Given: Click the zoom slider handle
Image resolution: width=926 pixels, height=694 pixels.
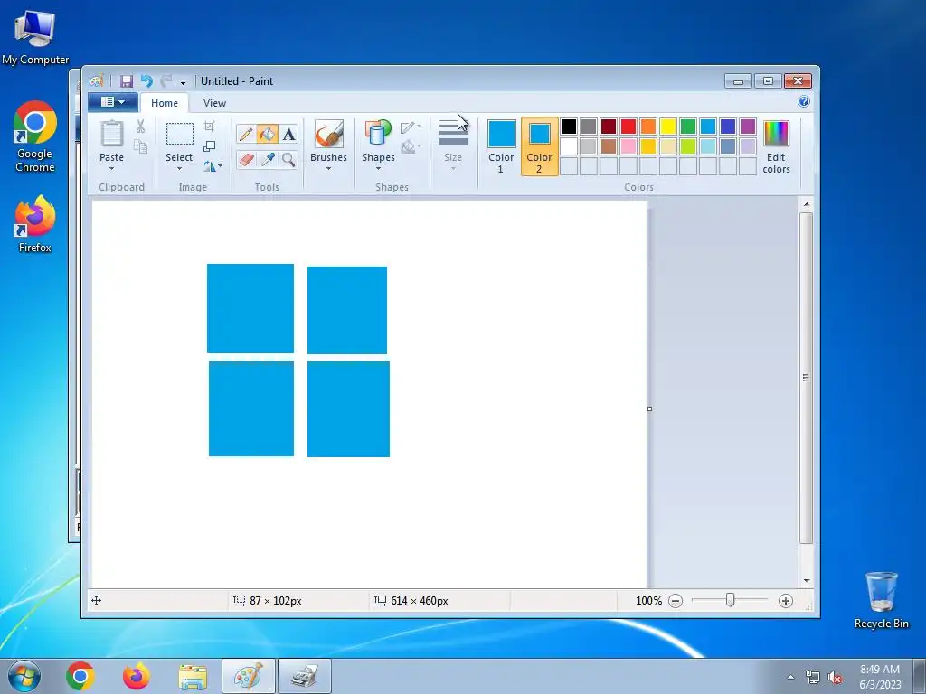Looking at the screenshot, I should click(731, 600).
